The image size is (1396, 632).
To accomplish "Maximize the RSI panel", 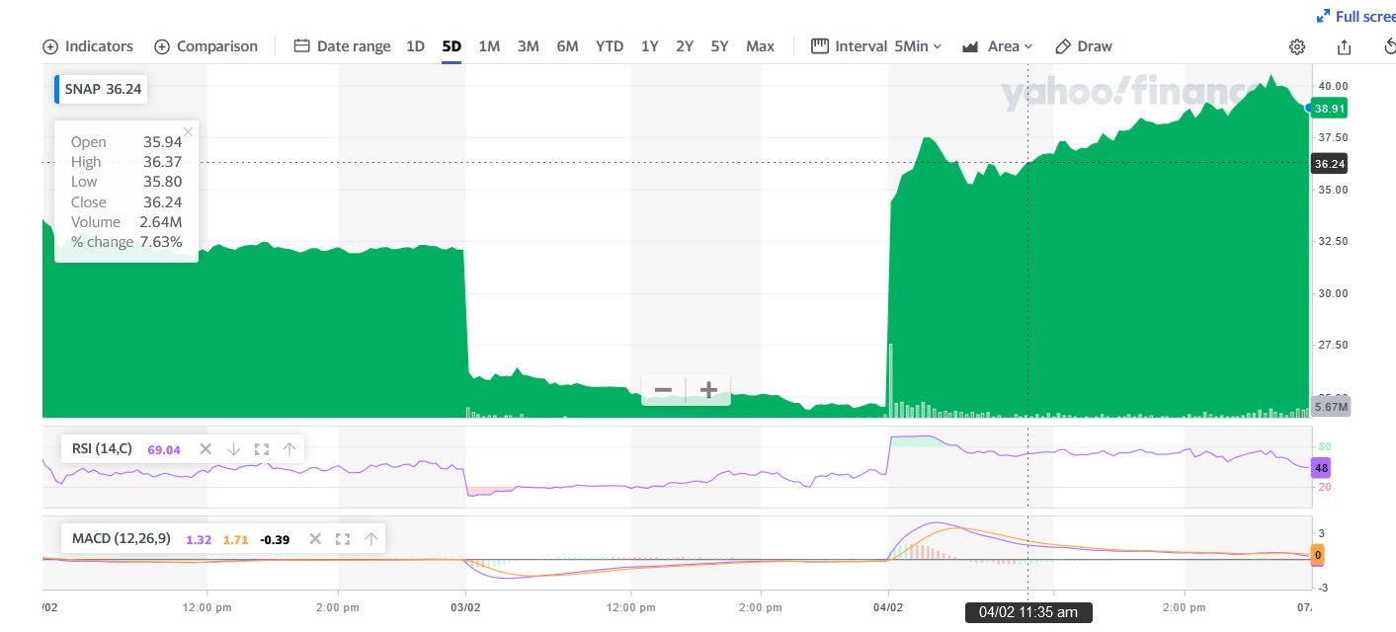I will pyautogui.click(x=261, y=449).
